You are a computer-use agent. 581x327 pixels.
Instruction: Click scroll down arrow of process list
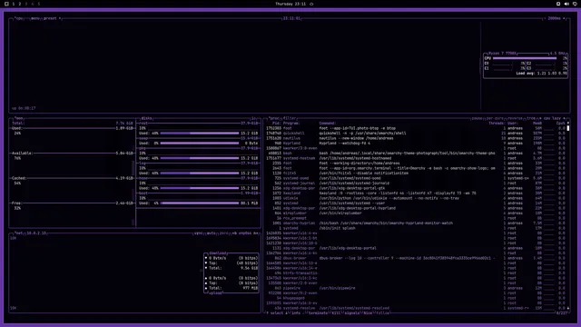pos(568,308)
